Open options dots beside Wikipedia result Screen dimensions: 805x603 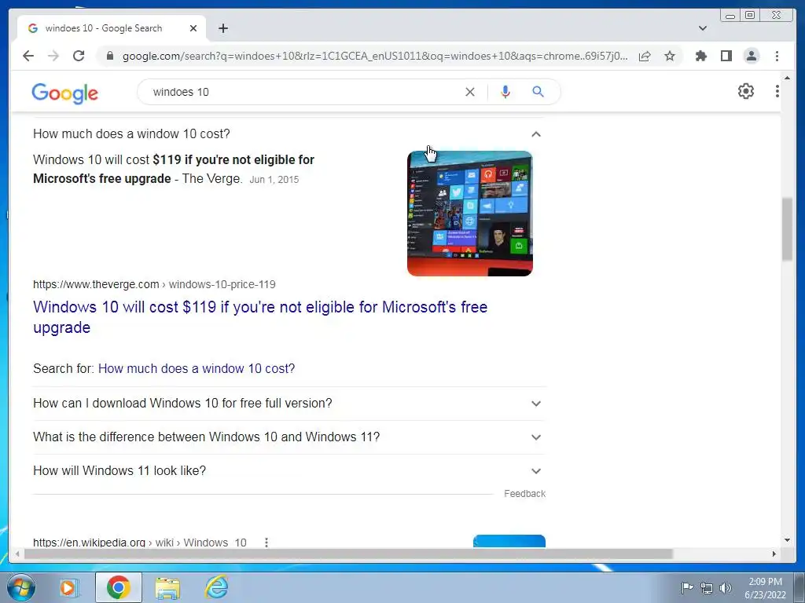[266, 543]
